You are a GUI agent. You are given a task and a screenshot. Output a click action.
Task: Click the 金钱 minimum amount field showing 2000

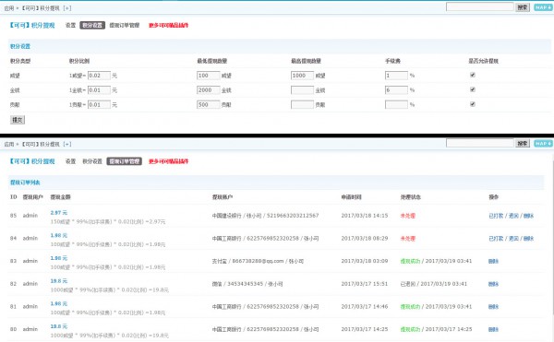[209, 90]
